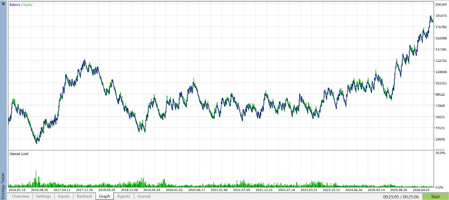
Task: Click the 2026.04.22 date label
Action: pos(421,190)
